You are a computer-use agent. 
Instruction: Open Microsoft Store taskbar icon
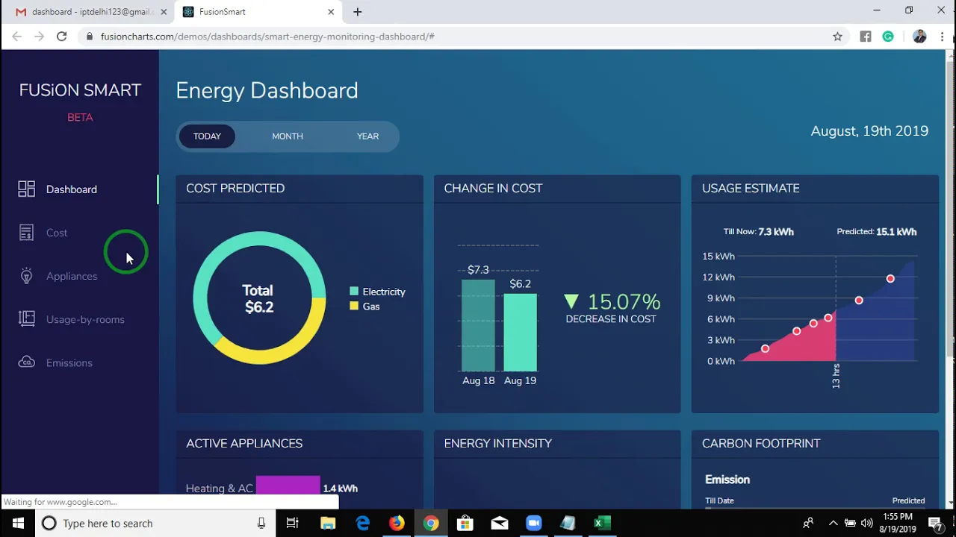[x=465, y=523]
